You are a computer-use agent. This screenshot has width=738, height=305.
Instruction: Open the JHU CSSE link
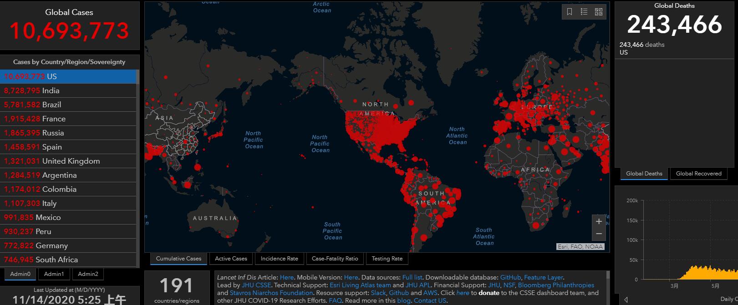256,285
